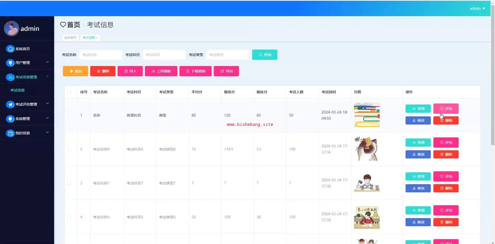Click the 考试评估管理 paper-plane icon

(10, 104)
